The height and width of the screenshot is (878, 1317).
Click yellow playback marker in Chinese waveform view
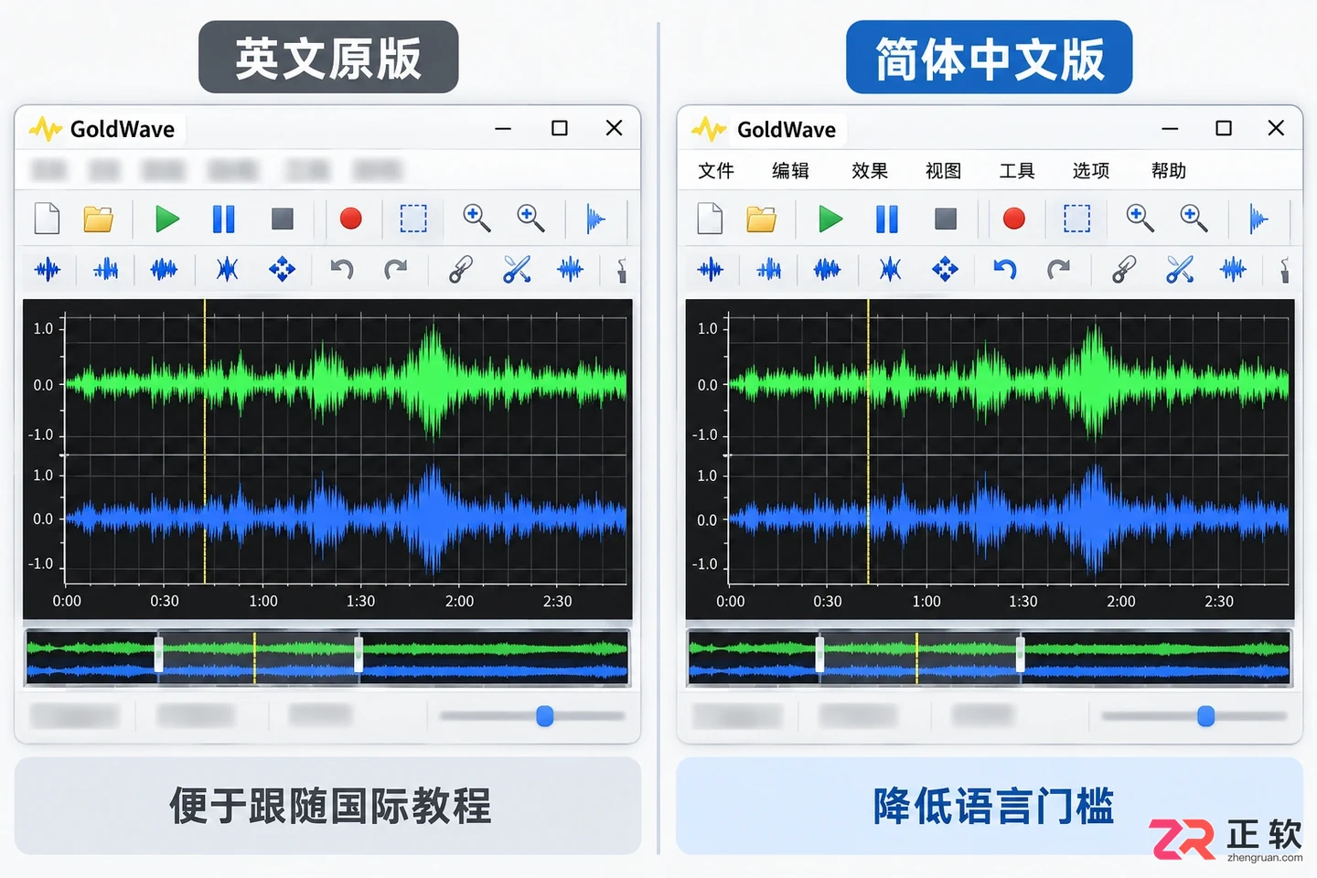[x=868, y=441]
